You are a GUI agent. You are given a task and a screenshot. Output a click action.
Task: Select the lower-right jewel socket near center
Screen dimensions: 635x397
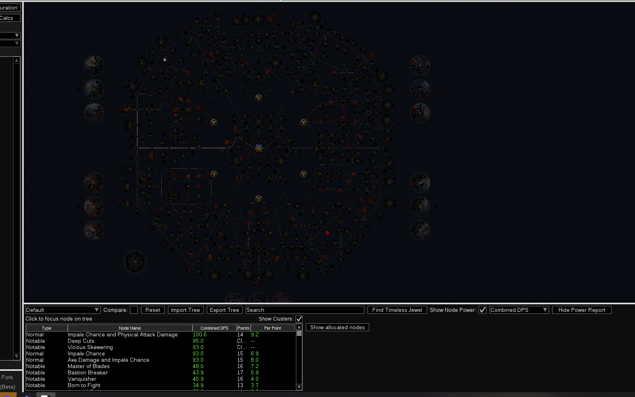coord(304,174)
